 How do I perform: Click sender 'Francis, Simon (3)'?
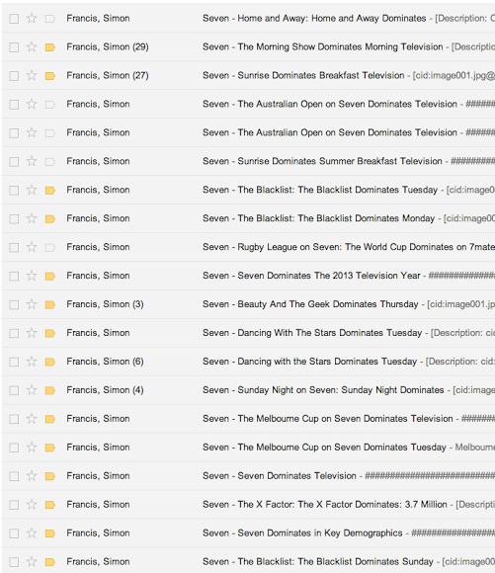click(105, 304)
